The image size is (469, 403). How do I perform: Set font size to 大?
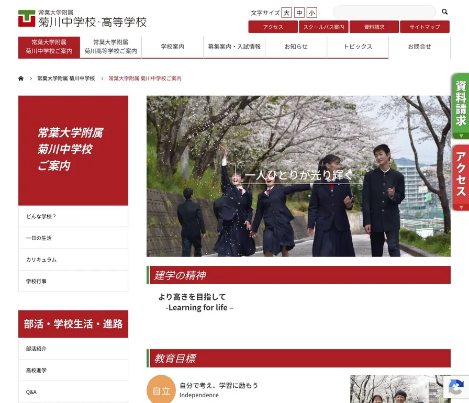286,13
